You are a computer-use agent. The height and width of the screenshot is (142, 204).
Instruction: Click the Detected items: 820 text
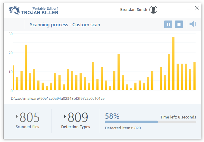[123, 128]
